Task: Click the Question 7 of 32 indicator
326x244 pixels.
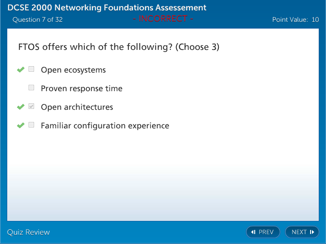Action: (38, 20)
